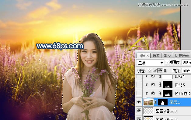Open the 正常 blend mode dropdown
The image size is (191, 120).
(150, 63)
